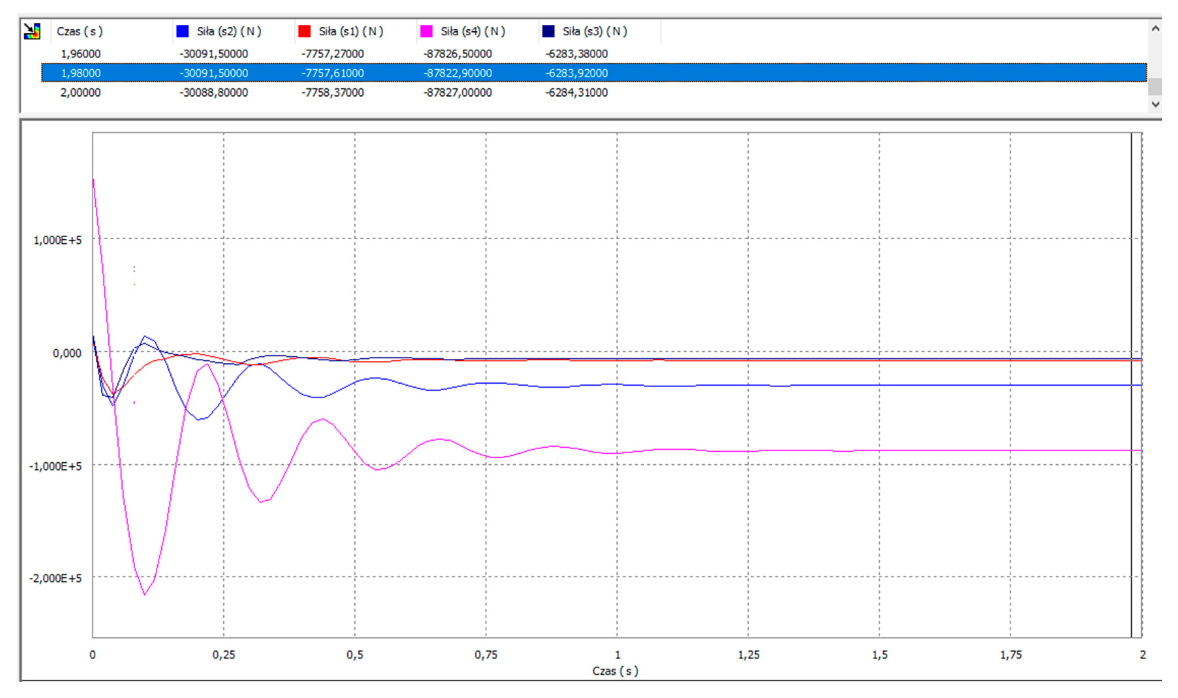Select the data row at time 2,00000
The height and width of the screenshot is (698, 1178).
[80, 92]
